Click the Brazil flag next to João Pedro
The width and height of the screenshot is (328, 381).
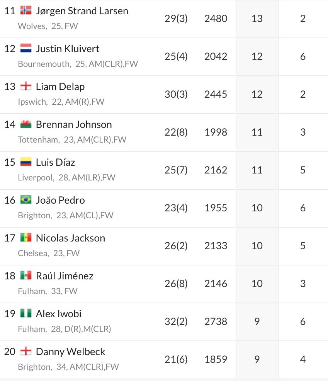[26, 200]
